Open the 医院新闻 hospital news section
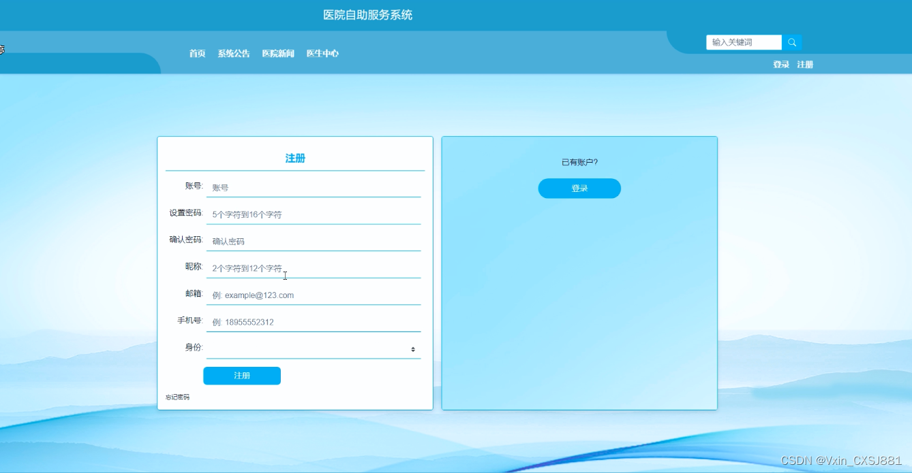Viewport: 912px width, 473px height. pyautogui.click(x=278, y=53)
